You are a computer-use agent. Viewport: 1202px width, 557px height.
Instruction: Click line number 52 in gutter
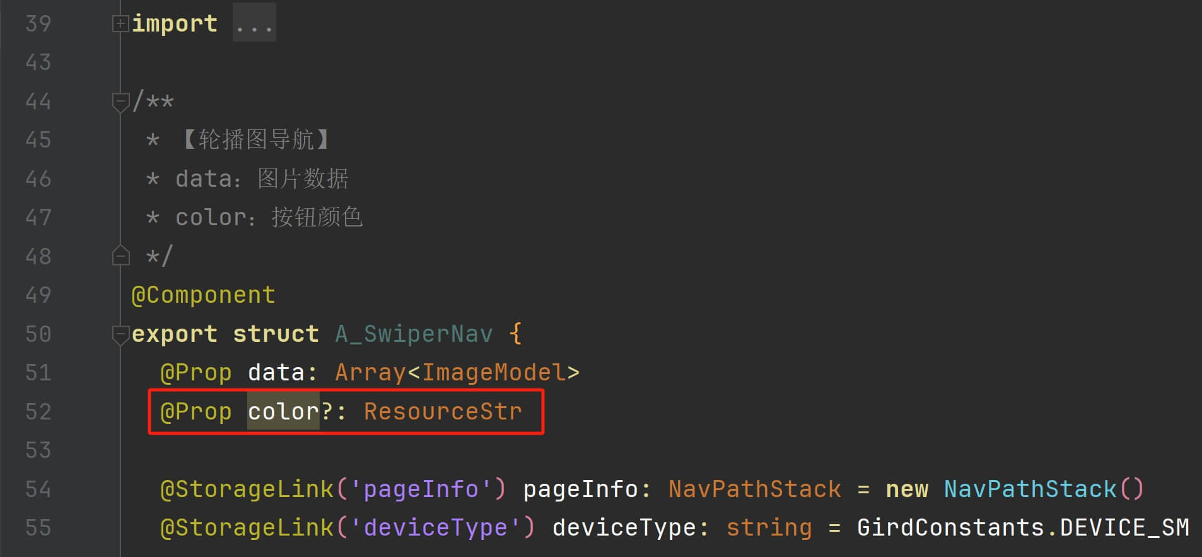(x=38, y=412)
